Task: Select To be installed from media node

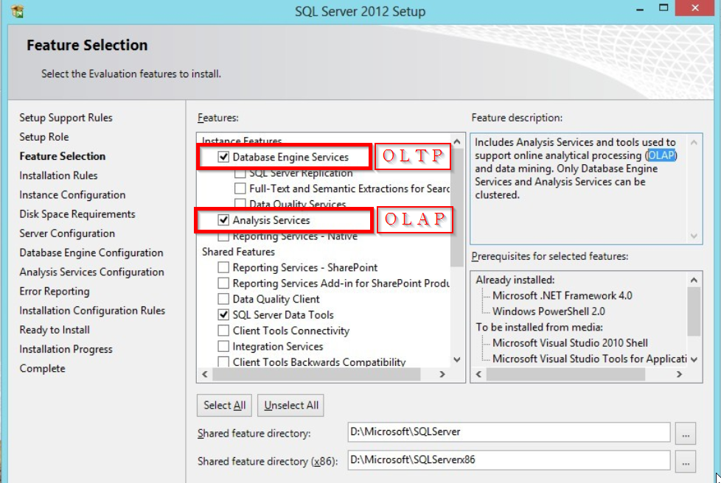Action: (x=539, y=327)
